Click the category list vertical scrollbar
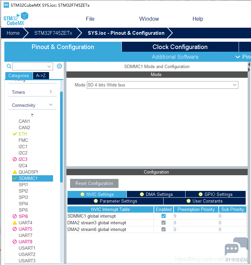This screenshot has width=251, height=265. (61, 137)
